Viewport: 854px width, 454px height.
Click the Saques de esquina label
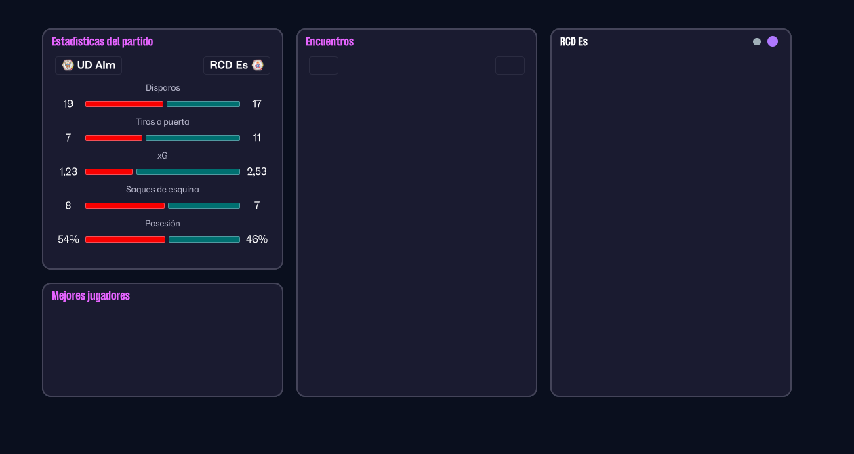coord(163,190)
